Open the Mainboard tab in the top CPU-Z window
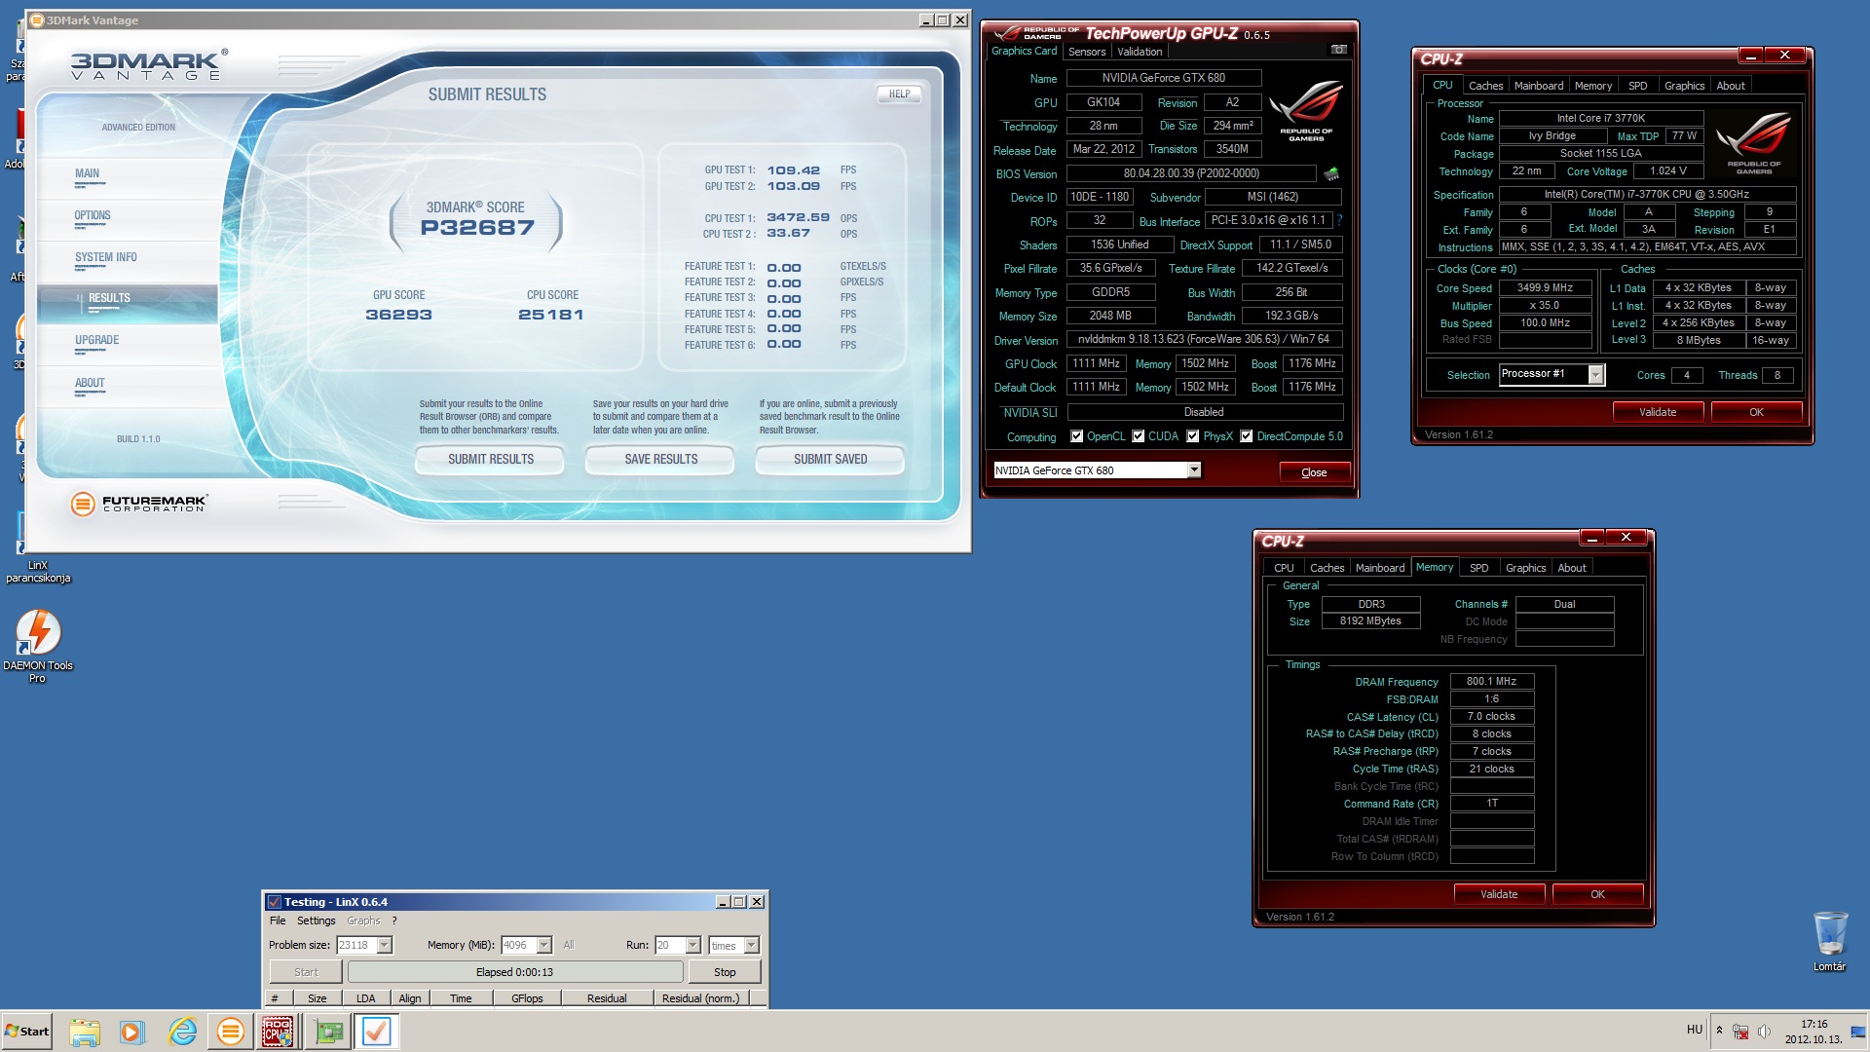The height and width of the screenshot is (1052, 1870). click(x=1538, y=86)
